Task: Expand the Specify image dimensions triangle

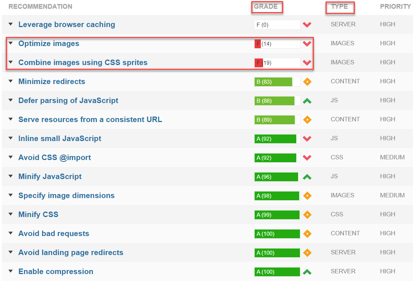Action: coord(11,195)
